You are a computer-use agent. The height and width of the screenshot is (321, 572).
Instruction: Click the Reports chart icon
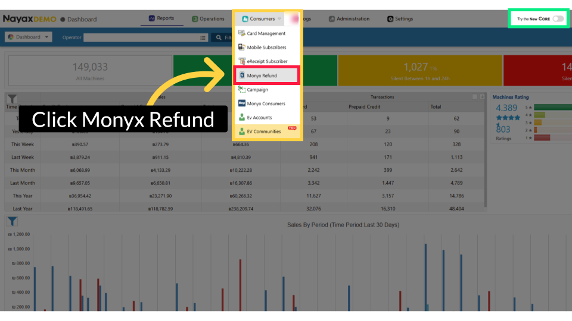[152, 18]
